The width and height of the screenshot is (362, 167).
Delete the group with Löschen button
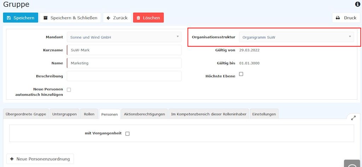coord(148,18)
